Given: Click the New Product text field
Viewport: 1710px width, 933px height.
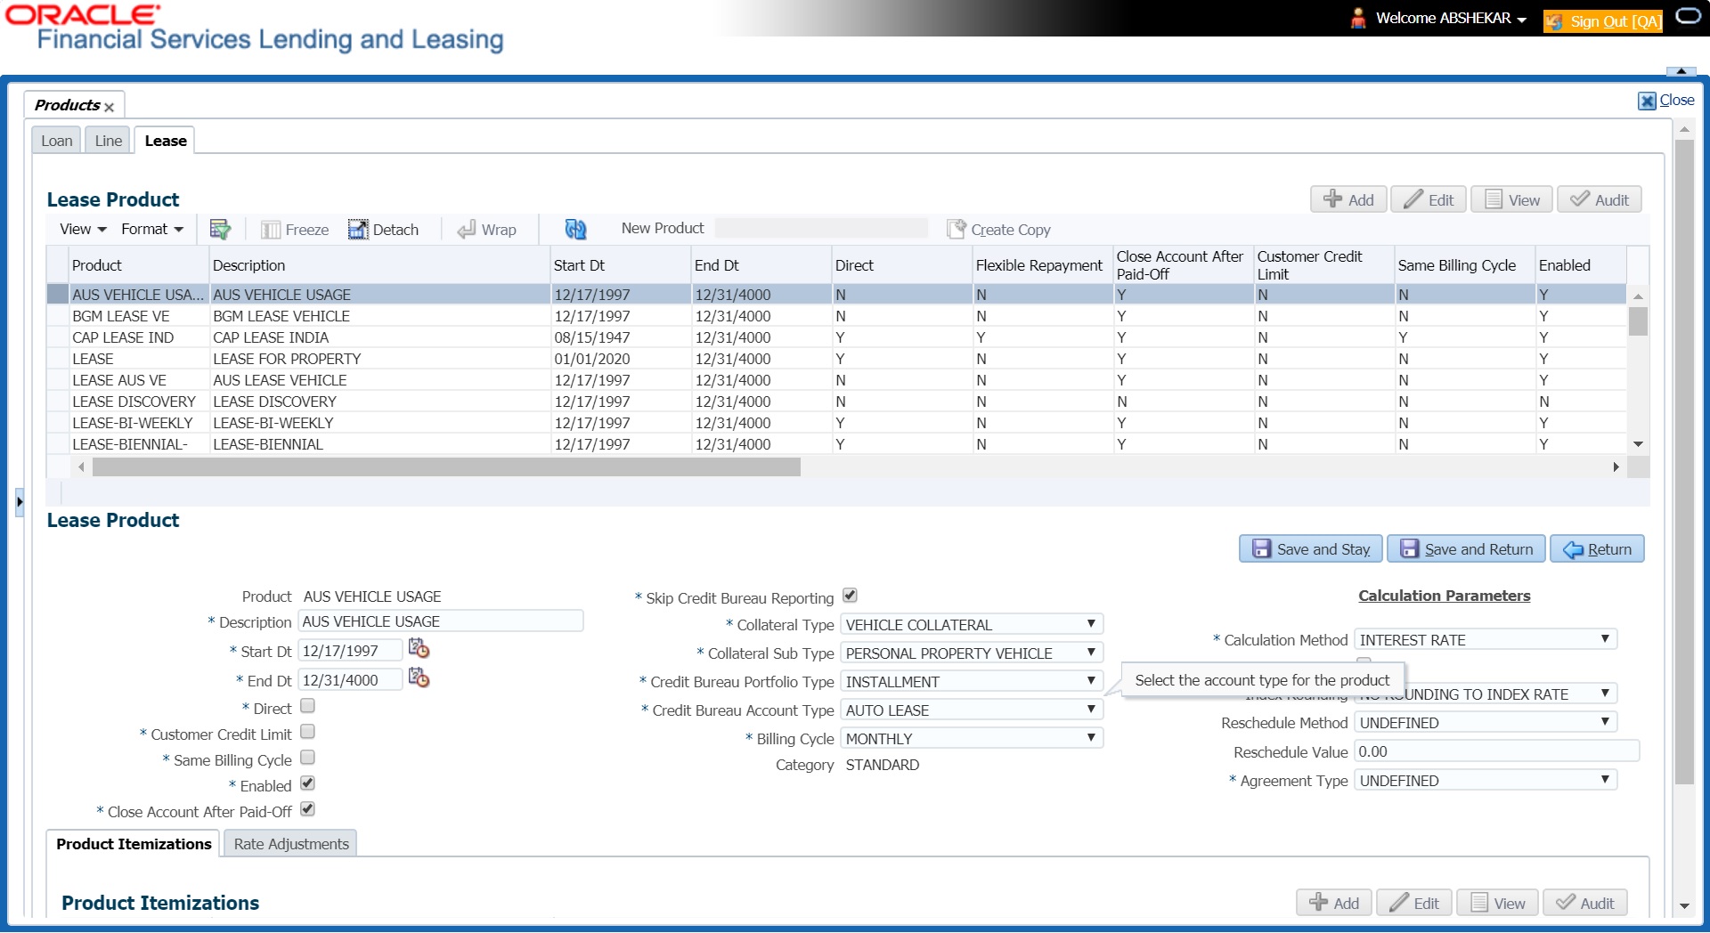Looking at the screenshot, I should (x=821, y=228).
